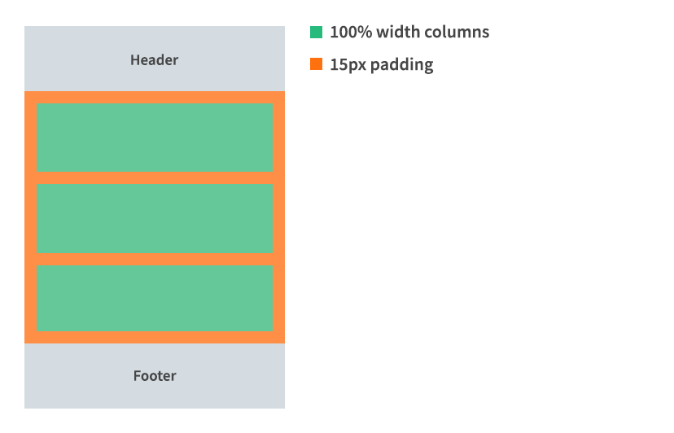
Task: Click orange padding strip below bottom green column
Action: pyautogui.click(x=155, y=338)
